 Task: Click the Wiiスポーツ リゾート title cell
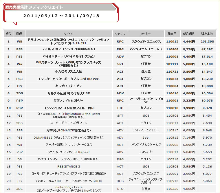pyautogui.click(x=69, y=64)
